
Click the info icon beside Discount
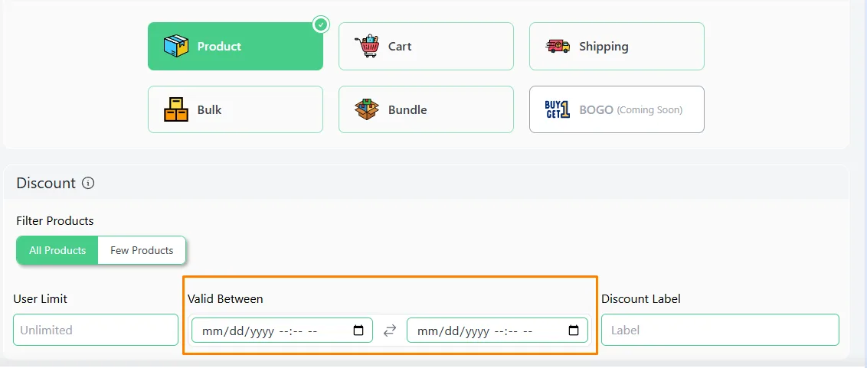click(88, 183)
